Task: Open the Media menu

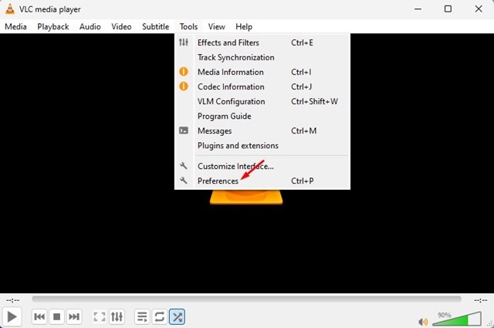Action: (15, 27)
